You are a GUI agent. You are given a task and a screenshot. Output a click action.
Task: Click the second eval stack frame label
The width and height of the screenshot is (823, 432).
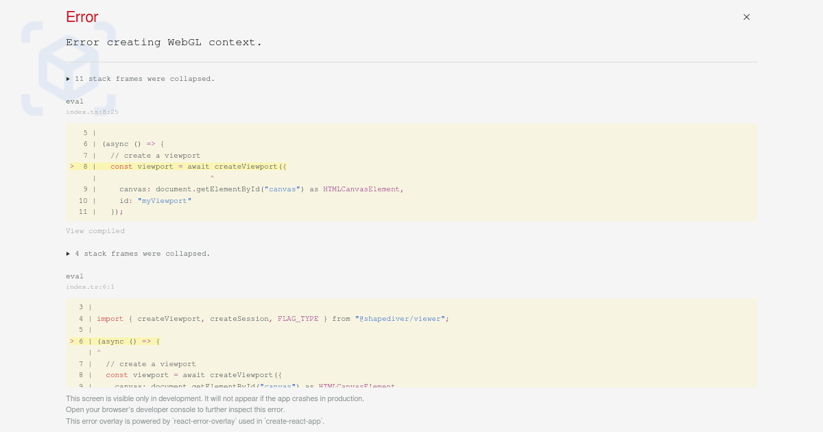[75, 276]
